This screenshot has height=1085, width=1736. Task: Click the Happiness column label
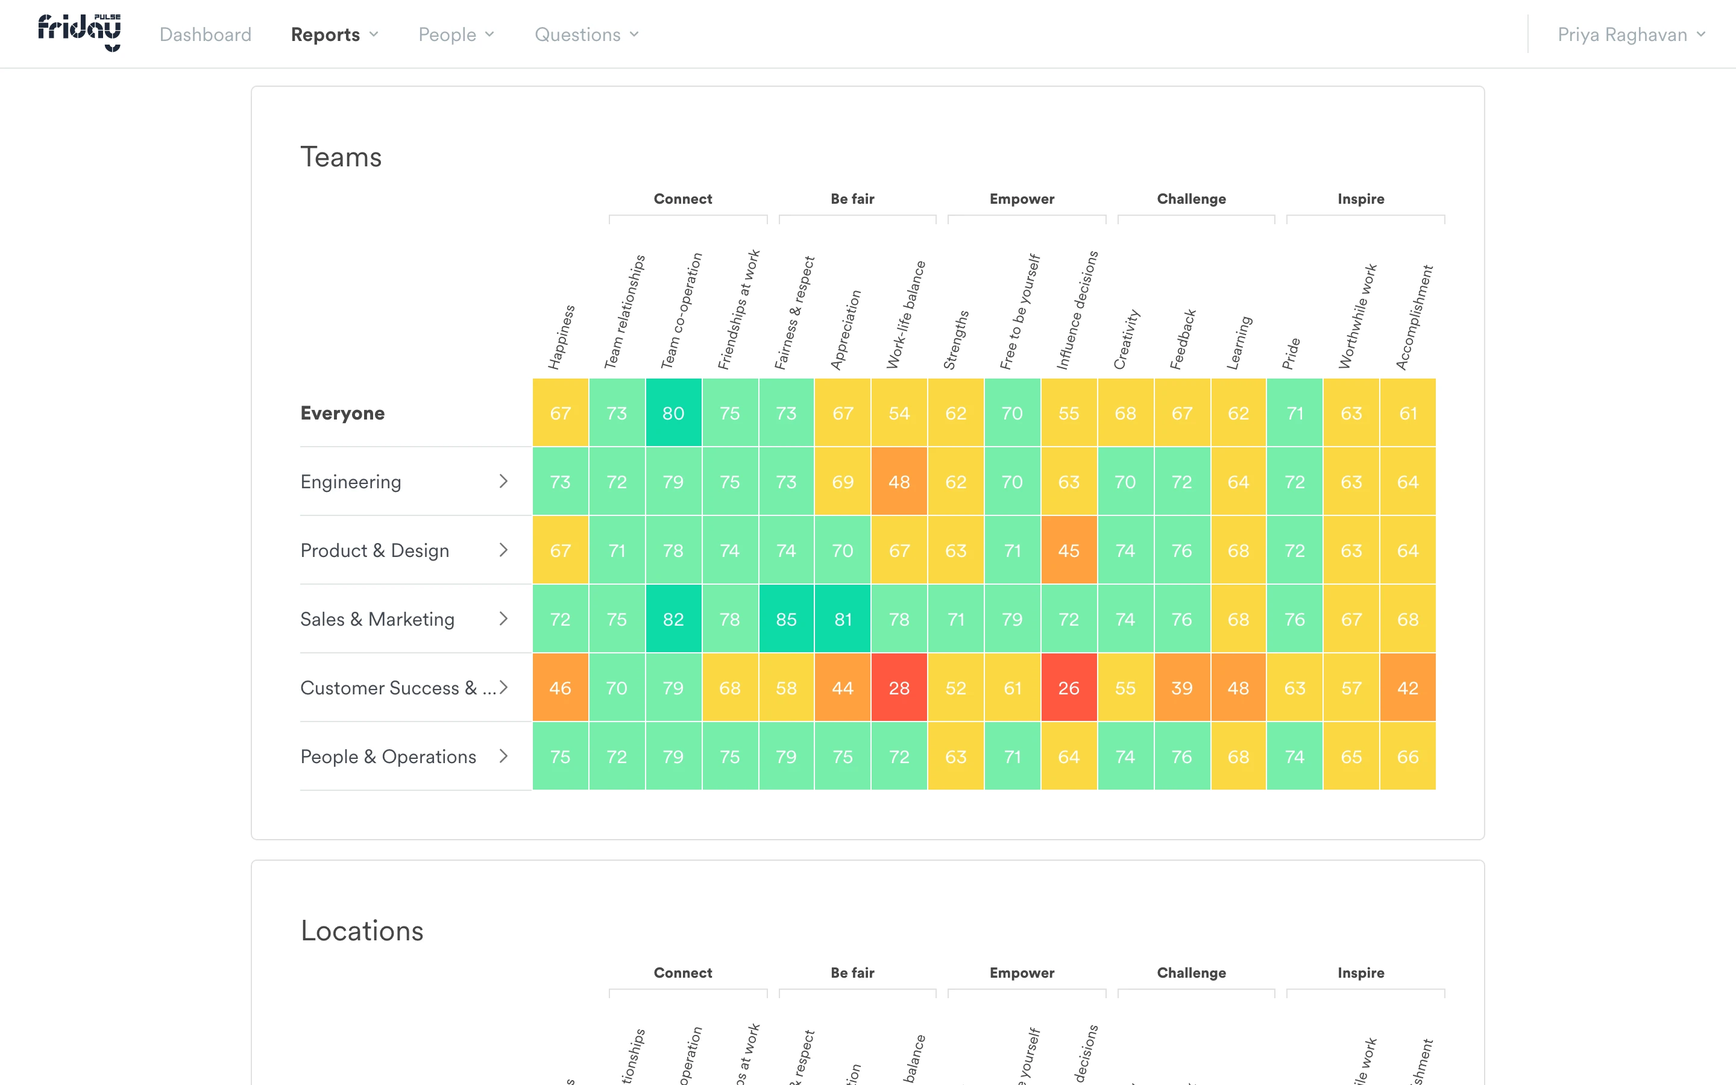(562, 338)
